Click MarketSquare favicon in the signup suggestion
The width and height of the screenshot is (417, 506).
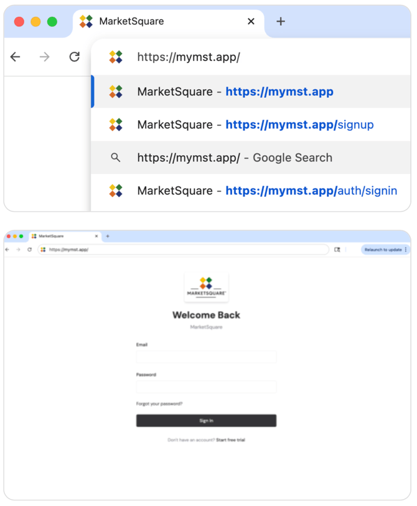click(x=116, y=125)
